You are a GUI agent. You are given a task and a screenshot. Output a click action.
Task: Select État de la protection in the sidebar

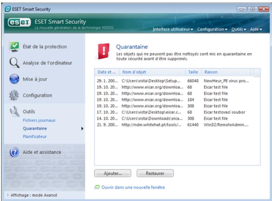45,47
